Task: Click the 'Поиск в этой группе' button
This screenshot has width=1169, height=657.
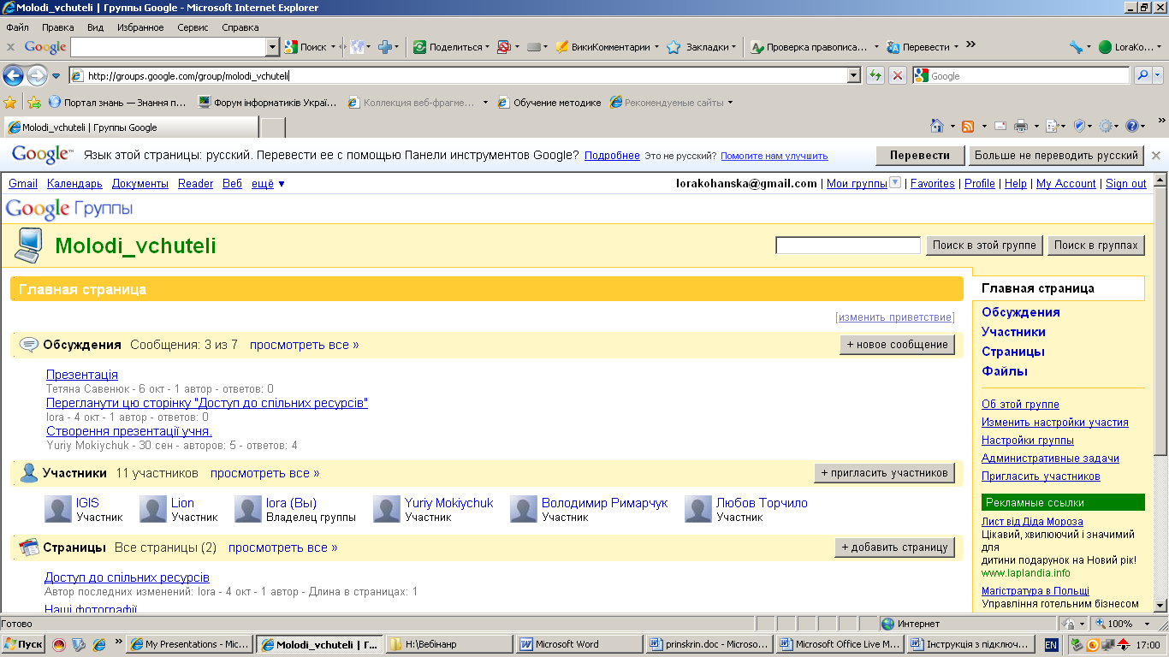Action: pyautogui.click(x=985, y=246)
